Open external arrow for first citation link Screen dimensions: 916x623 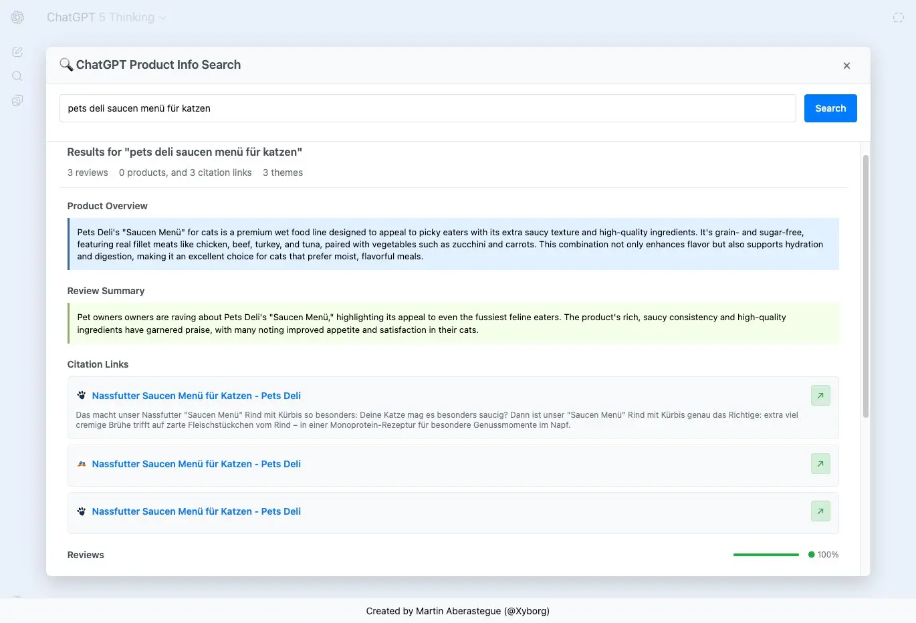click(x=820, y=396)
